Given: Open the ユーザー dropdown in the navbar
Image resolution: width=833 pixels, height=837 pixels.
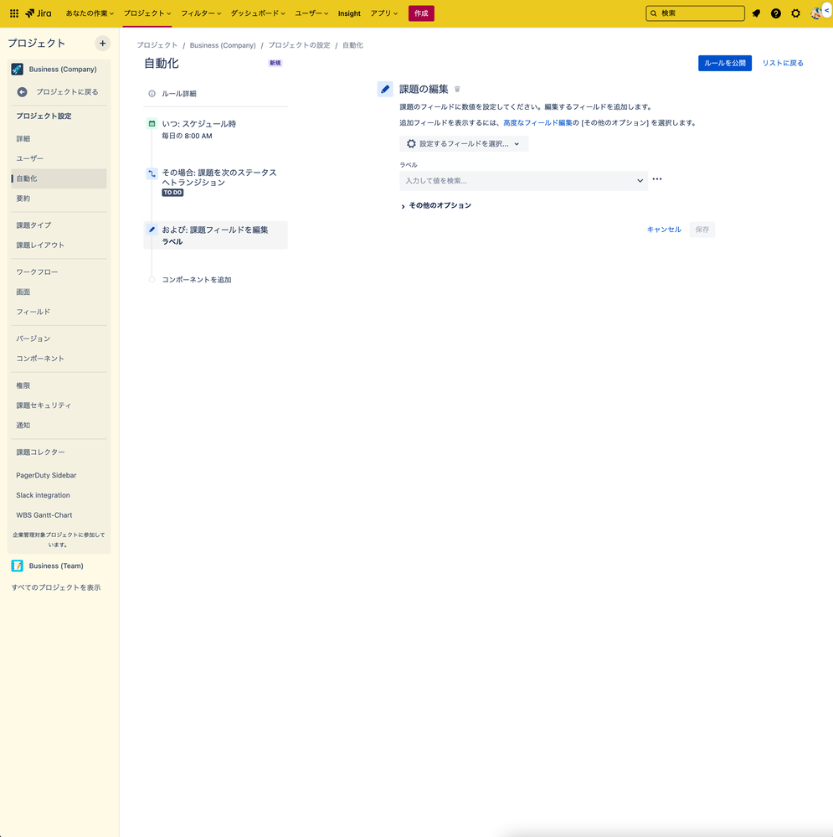Looking at the screenshot, I should [311, 13].
